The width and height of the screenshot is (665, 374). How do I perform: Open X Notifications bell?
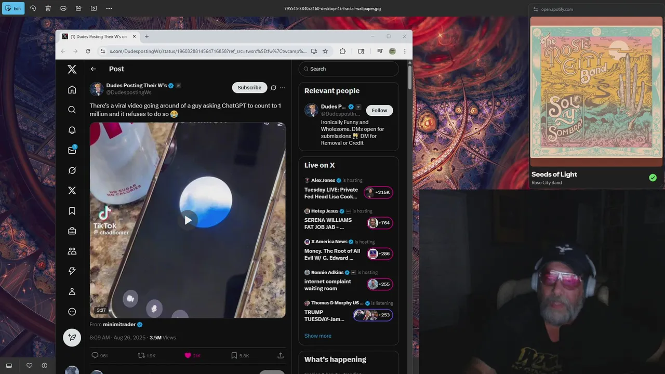tap(72, 130)
